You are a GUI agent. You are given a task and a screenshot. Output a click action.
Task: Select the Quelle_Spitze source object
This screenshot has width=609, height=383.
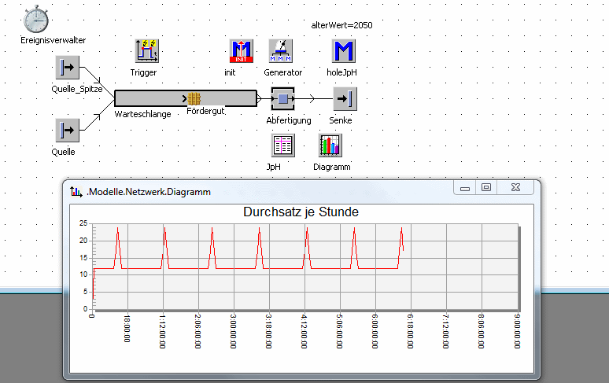(67, 68)
